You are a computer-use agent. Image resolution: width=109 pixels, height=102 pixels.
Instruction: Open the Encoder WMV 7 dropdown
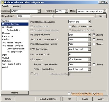pyautogui.click(x=25, y=11)
